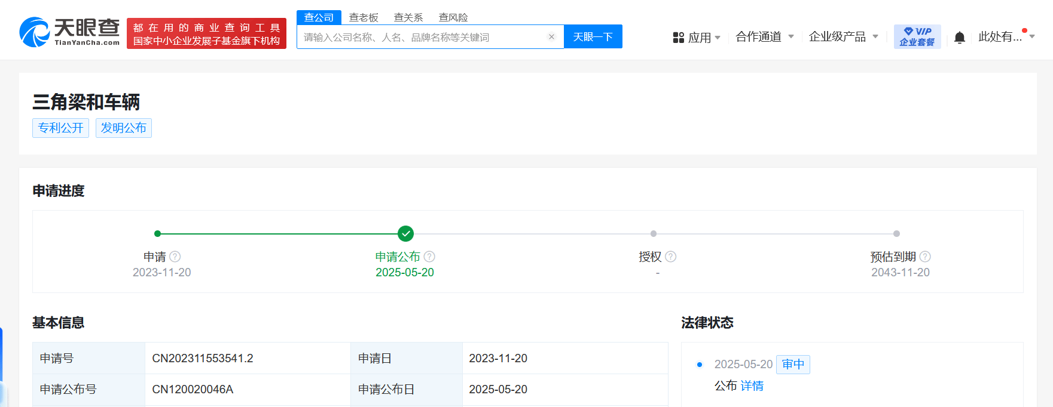Click the 申请日 value 2023-11-20 cell

(x=565, y=358)
